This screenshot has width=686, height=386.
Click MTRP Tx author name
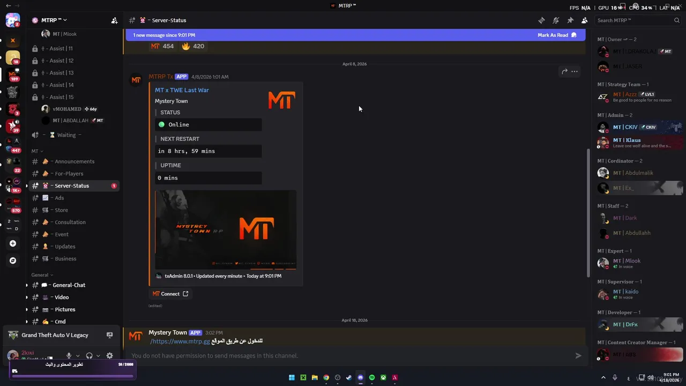[x=161, y=77]
